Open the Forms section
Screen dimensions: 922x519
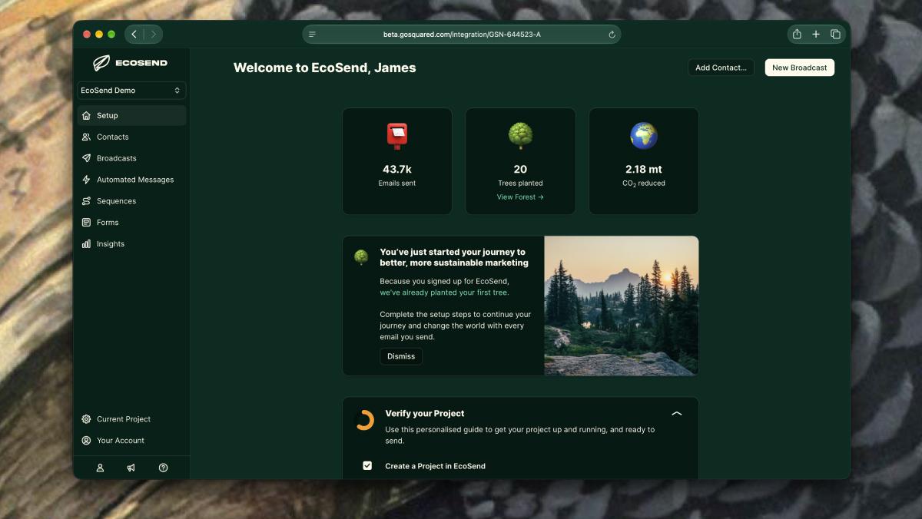click(x=131, y=223)
